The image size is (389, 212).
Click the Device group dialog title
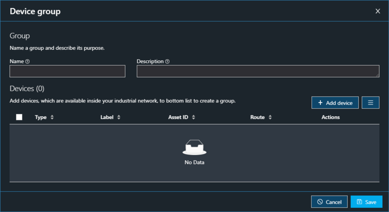click(x=35, y=11)
